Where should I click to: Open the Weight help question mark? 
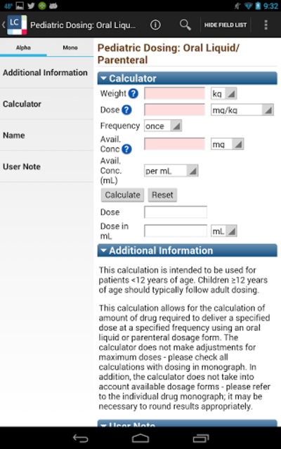click(133, 93)
